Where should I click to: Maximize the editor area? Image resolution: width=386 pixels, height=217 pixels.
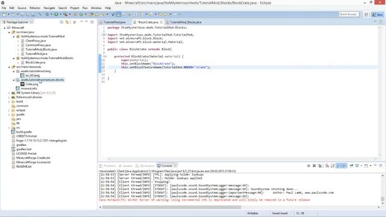point(381,22)
